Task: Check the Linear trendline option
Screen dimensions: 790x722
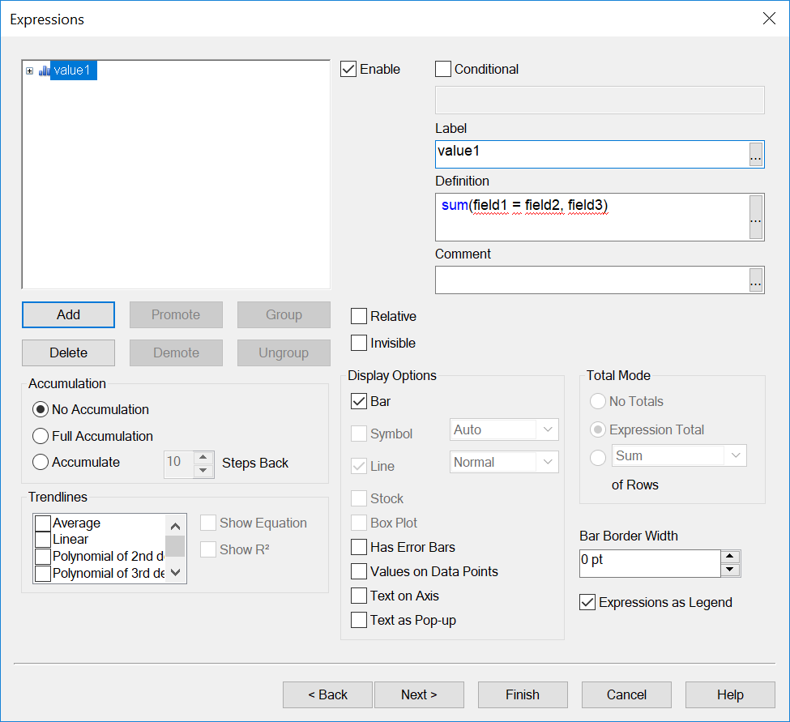Action: 43,540
